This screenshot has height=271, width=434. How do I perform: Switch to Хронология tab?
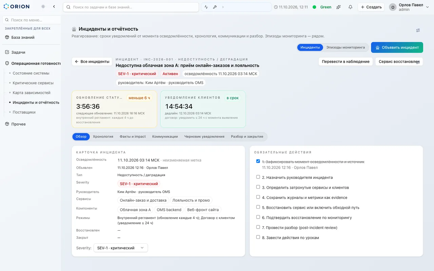103,137
